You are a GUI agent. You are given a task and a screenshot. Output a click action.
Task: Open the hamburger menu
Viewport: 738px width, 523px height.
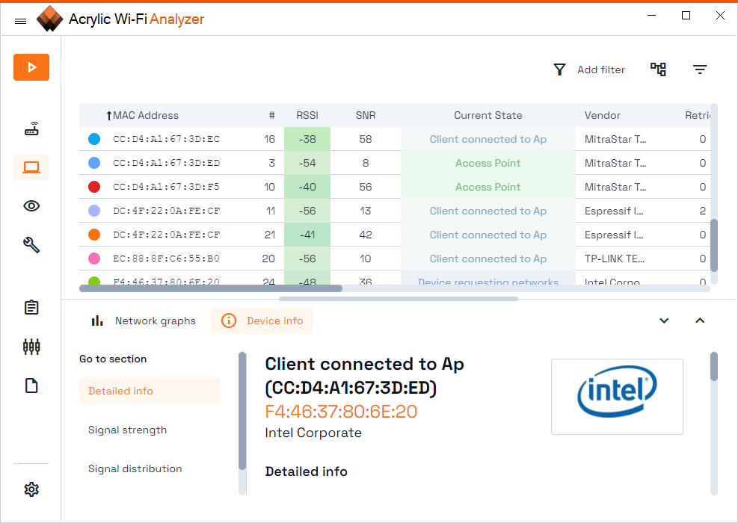tap(20, 21)
